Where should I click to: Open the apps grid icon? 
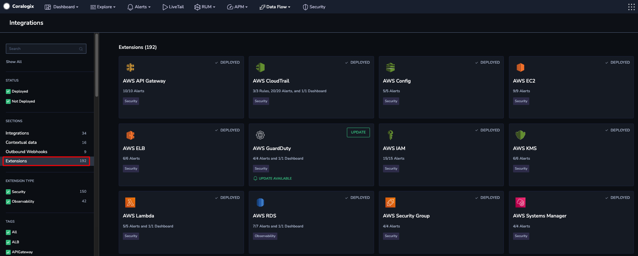631,7
